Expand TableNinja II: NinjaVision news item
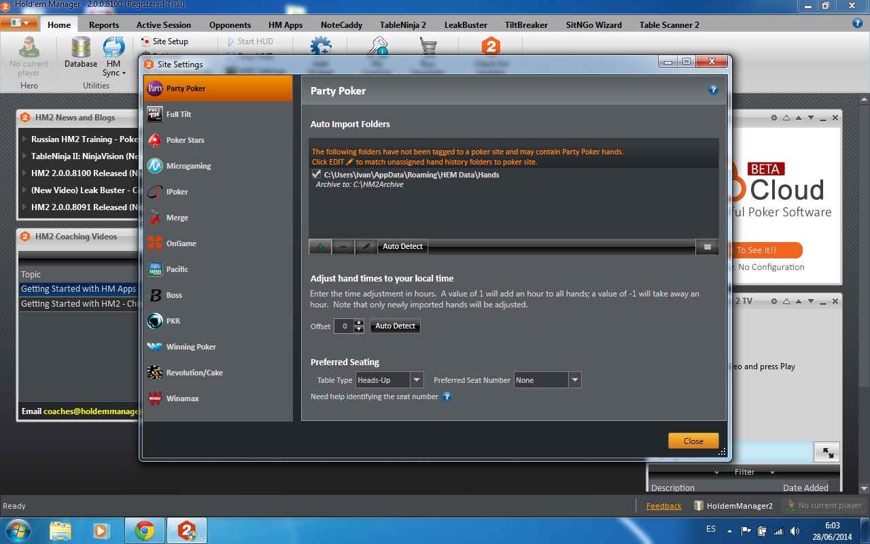 pyautogui.click(x=25, y=156)
